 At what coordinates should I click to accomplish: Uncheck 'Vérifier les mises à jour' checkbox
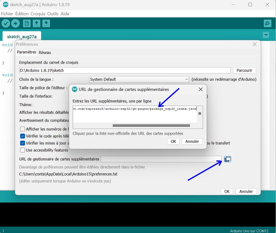tap(22, 143)
